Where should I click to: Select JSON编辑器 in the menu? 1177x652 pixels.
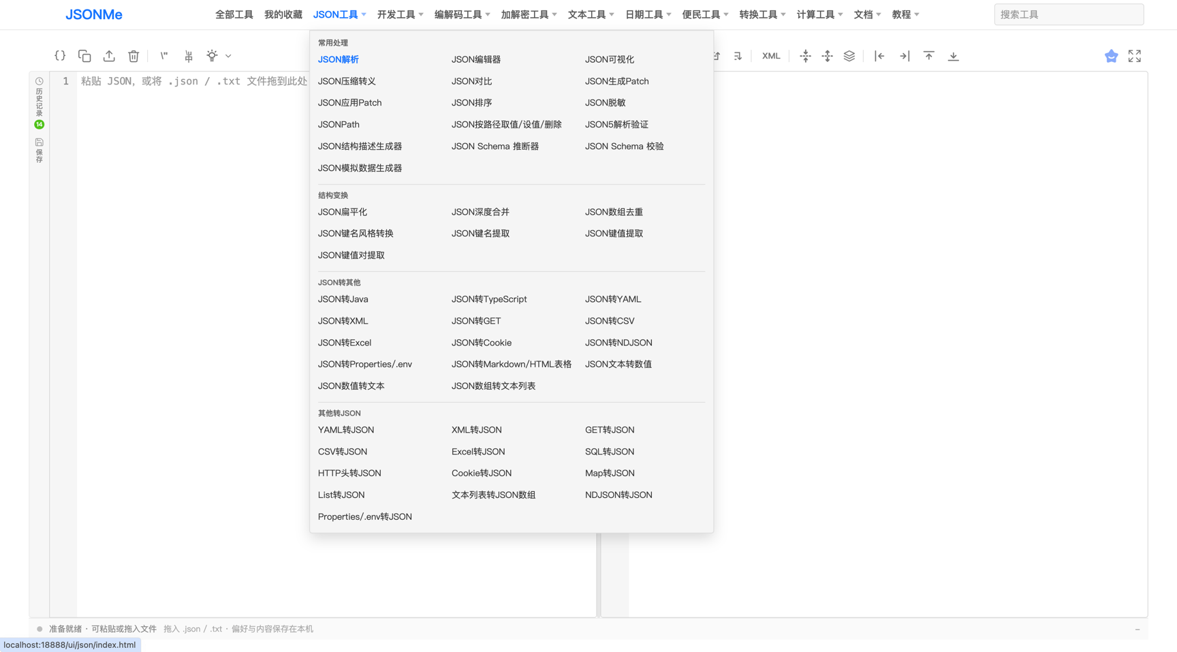(x=476, y=59)
